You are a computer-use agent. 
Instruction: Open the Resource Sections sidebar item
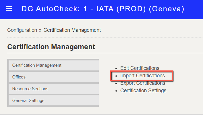pos(54,89)
